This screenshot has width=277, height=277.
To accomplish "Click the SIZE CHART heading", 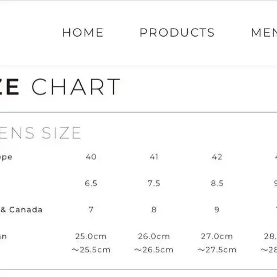I will [60, 87].
